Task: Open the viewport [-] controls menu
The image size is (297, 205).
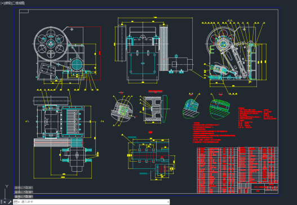Action: [x=2, y=3]
